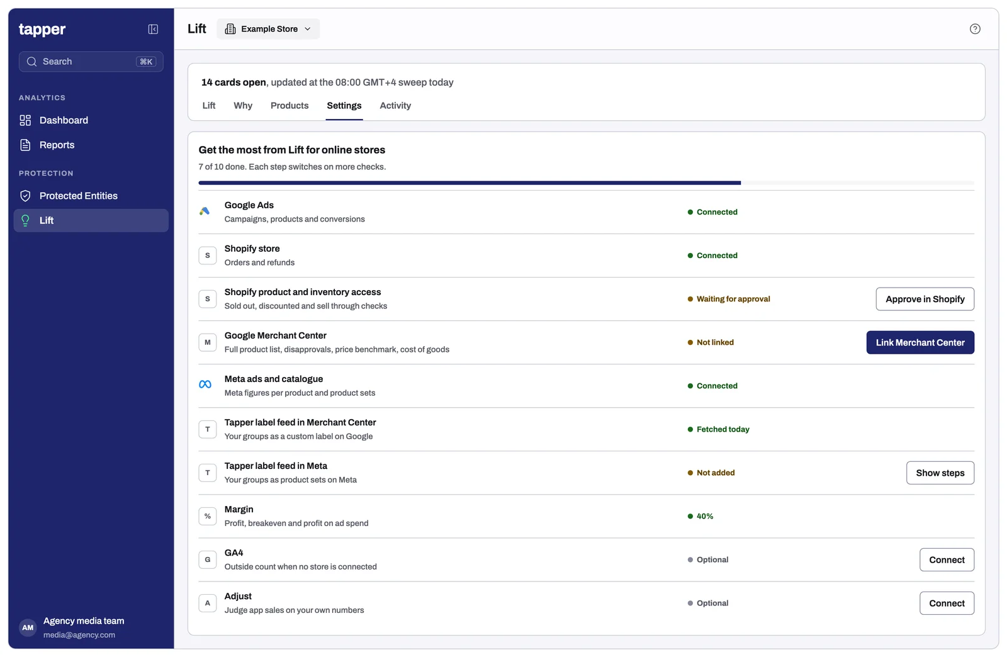
Task: Click the setup progress bar
Action: (x=587, y=183)
